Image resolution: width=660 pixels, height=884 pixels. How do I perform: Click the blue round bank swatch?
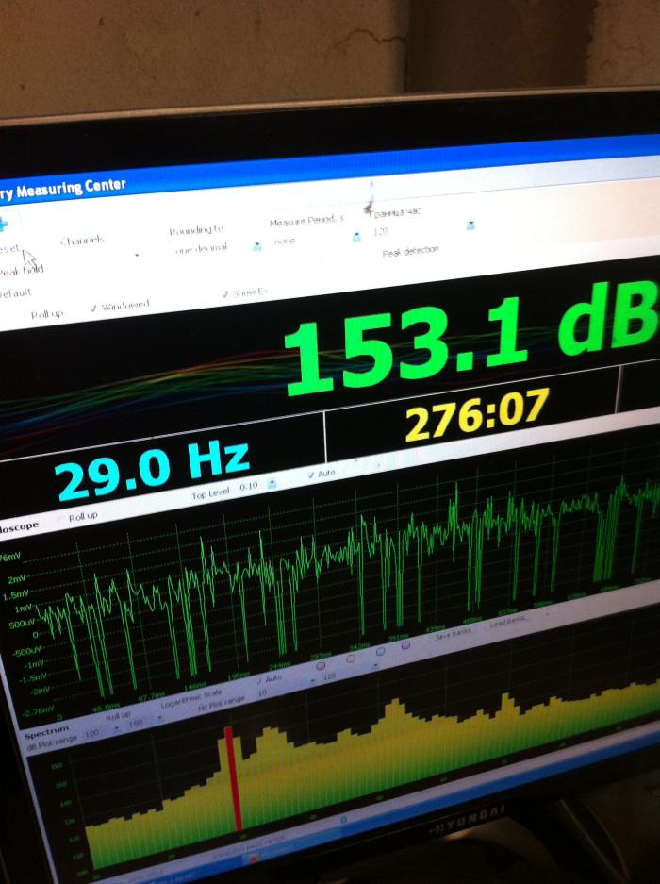click(x=380, y=651)
